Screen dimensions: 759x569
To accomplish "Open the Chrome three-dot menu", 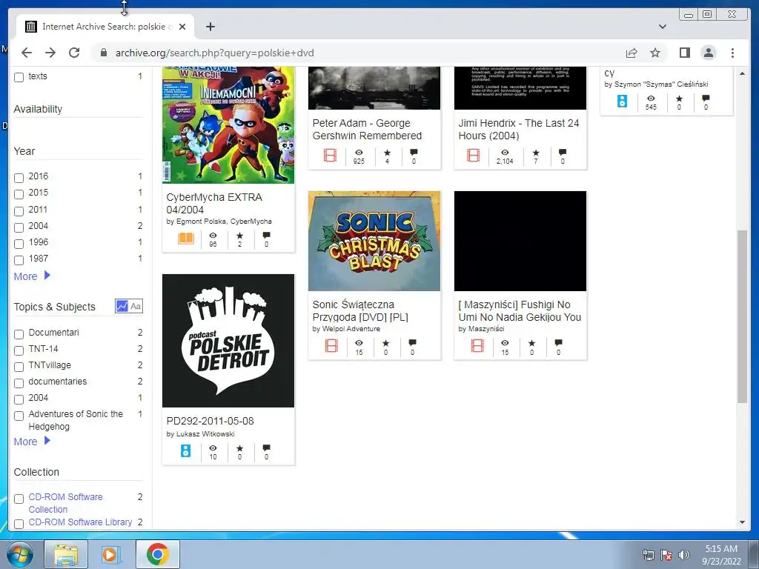I will 732,53.
